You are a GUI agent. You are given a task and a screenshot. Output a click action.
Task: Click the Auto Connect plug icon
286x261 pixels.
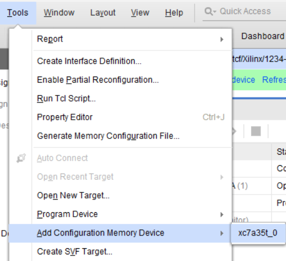pos(21,158)
